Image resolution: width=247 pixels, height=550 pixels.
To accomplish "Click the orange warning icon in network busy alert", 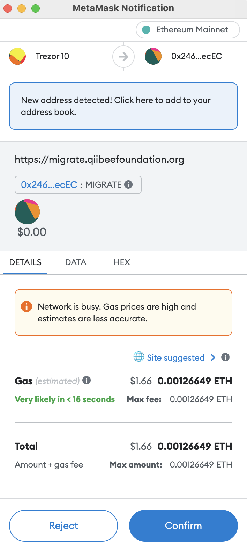I will [27, 306].
